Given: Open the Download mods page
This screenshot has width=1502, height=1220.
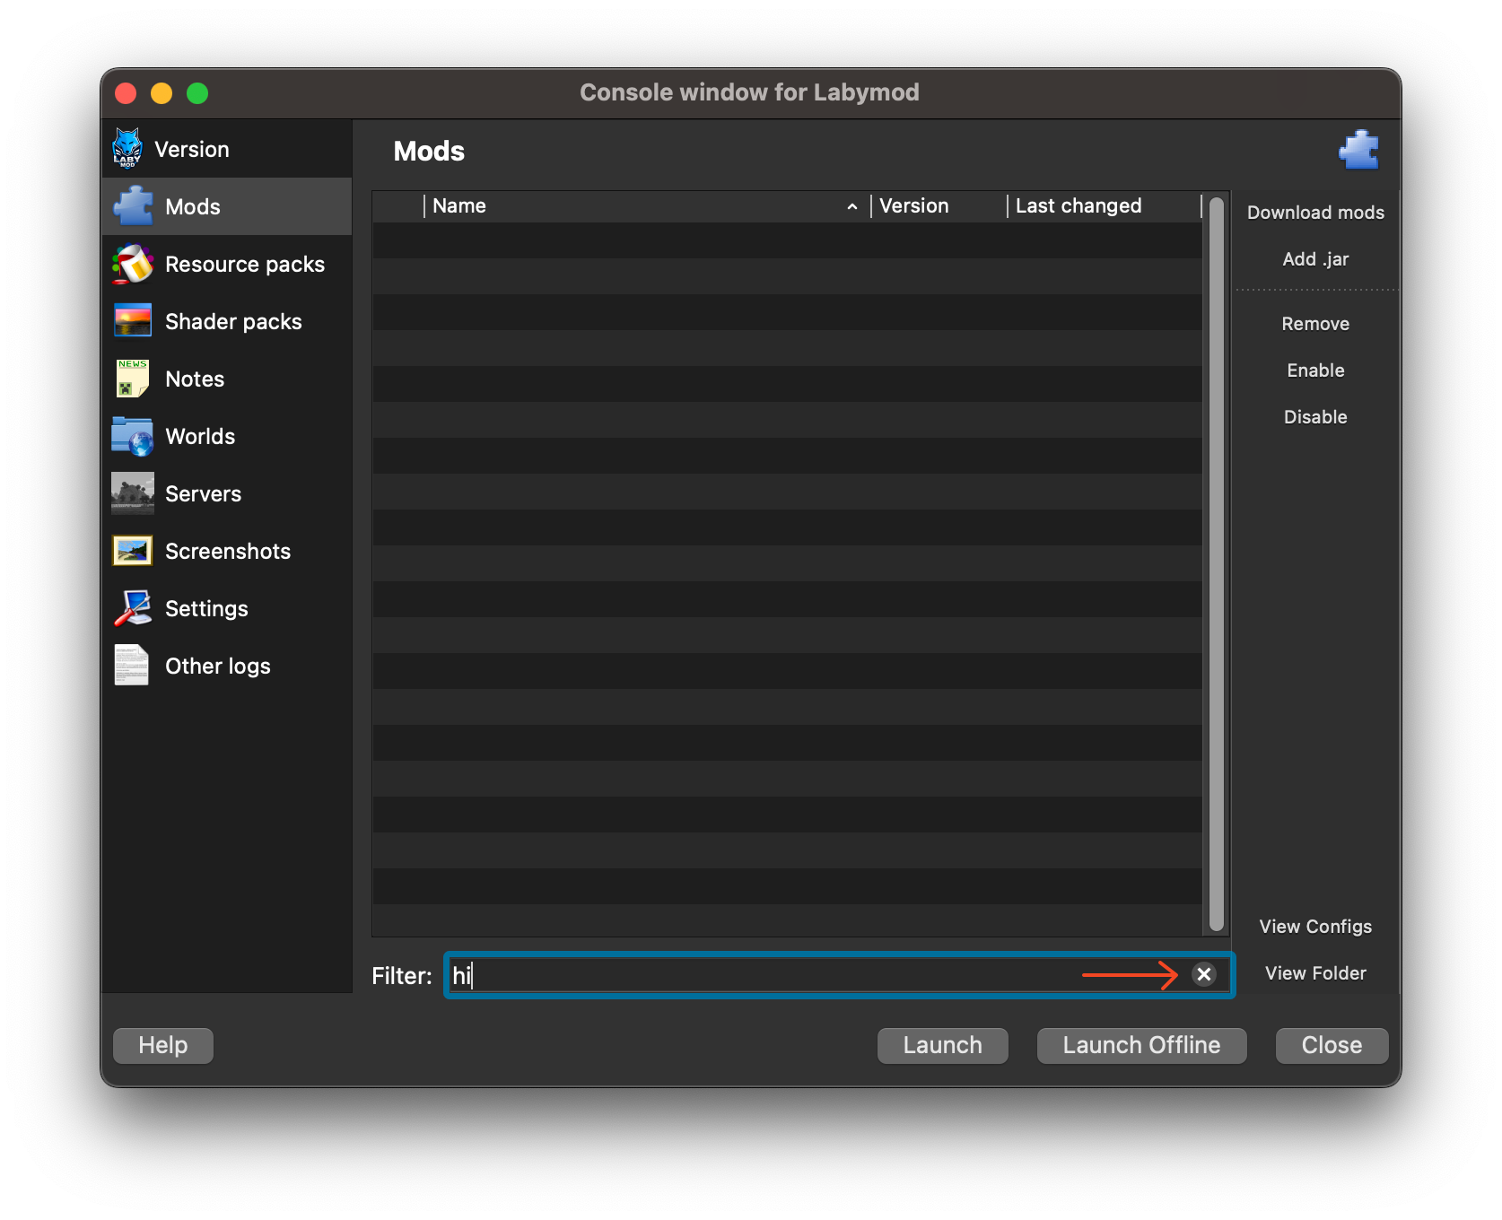Looking at the screenshot, I should click(1314, 213).
